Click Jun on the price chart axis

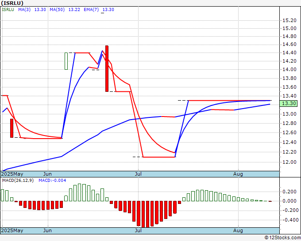pyautogui.click(x=47, y=174)
